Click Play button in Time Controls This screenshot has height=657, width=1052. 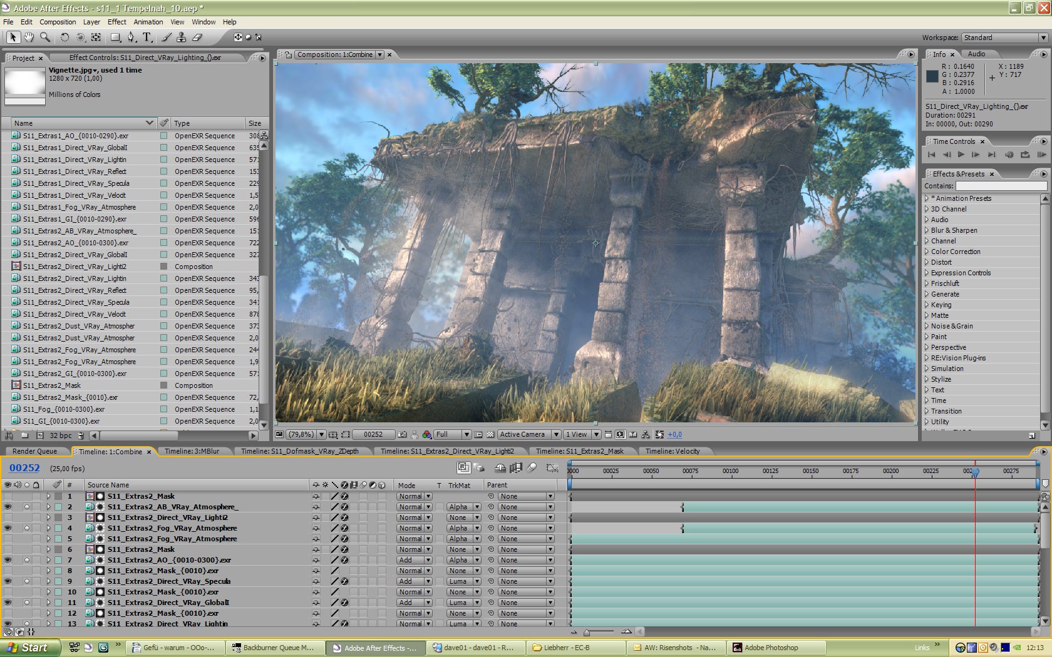[x=961, y=154]
